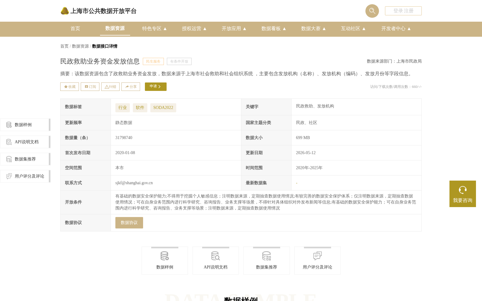This screenshot has width=482, height=301.
Task: Click the page title 民政救助业务资金发放信息
Action: tap(100, 61)
